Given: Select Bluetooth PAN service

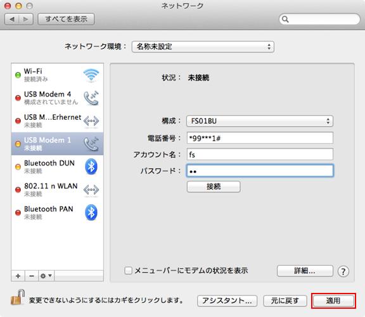Looking at the screenshot, I should (x=57, y=212).
